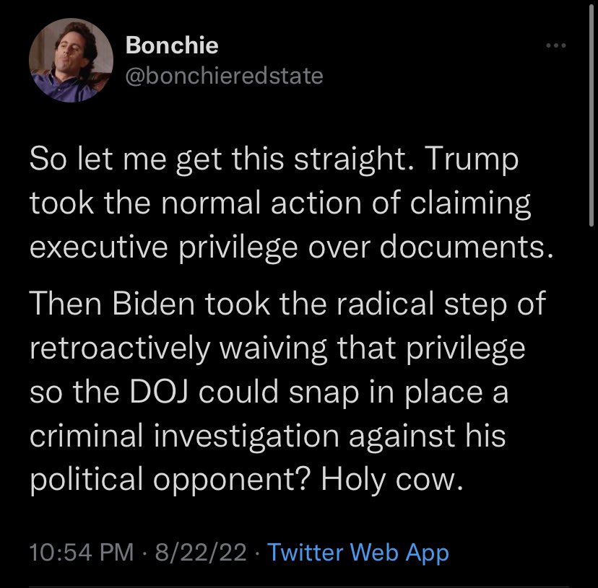Screen dimensions: 598x588
Task: Click the vertical scrollbar thumb
Action: (591, 117)
